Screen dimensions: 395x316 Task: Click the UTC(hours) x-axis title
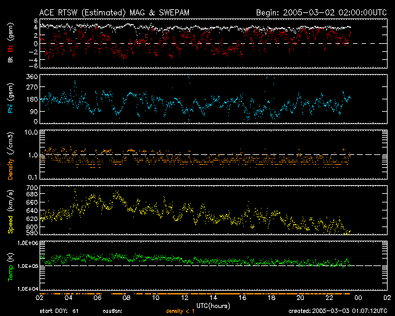(210, 306)
